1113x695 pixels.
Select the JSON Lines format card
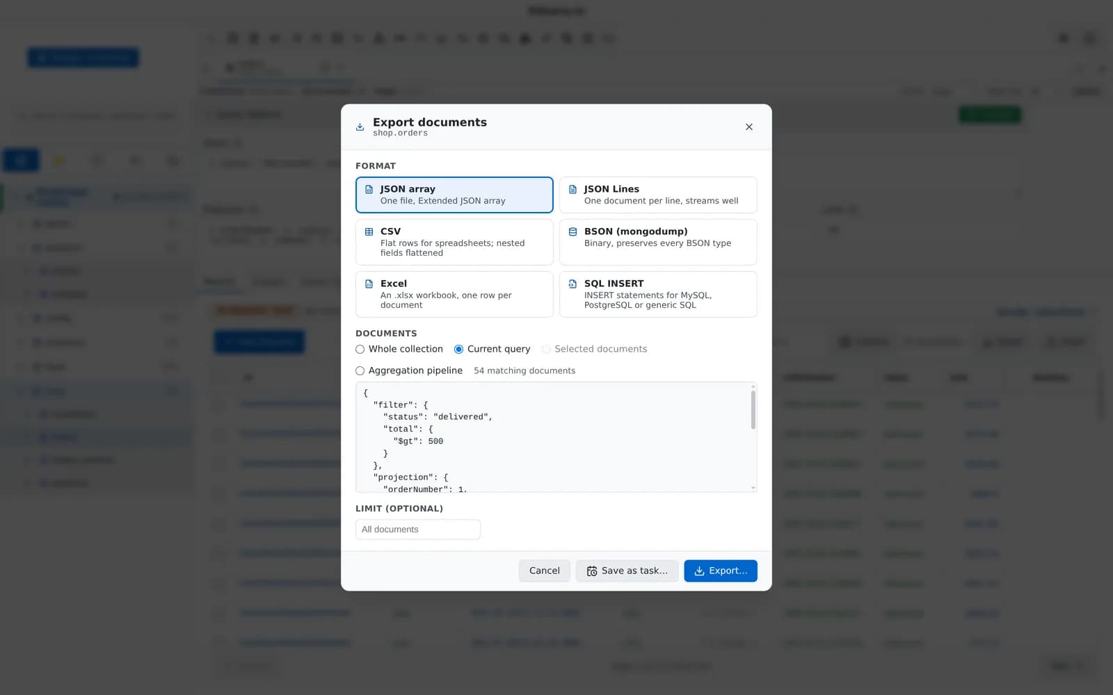[658, 195]
